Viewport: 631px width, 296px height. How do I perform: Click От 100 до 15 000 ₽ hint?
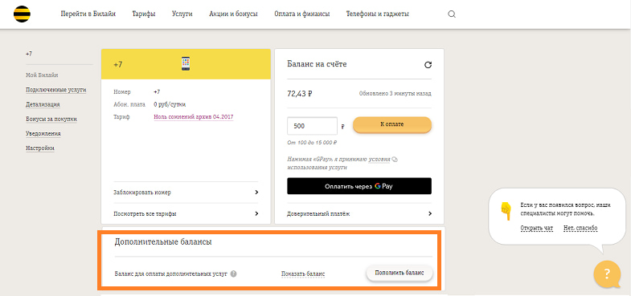coord(312,143)
